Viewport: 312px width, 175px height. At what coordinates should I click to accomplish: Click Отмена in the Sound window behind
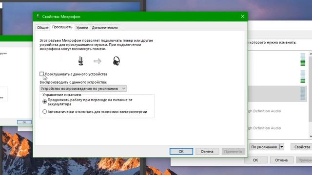coord(281,160)
